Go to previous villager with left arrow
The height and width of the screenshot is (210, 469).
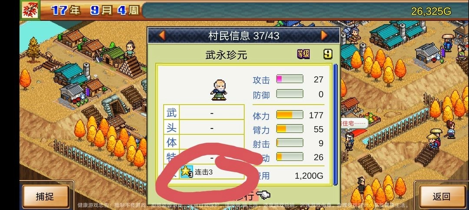click(x=162, y=36)
